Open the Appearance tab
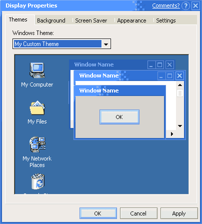This screenshot has width=202, height=224. pyautogui.click(x=131, y=20)
